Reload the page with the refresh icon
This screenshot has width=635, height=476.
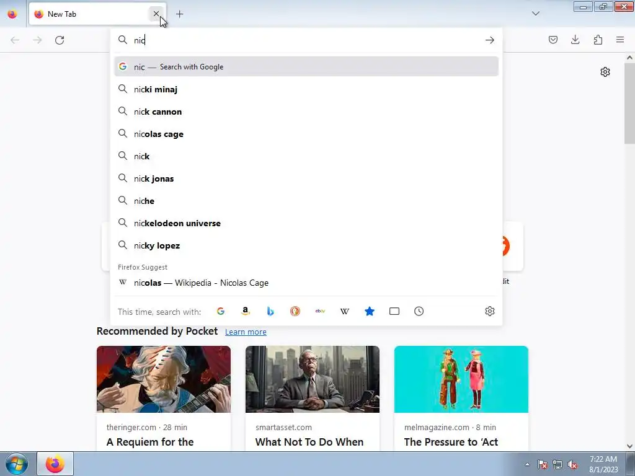(x=60, y=40)
